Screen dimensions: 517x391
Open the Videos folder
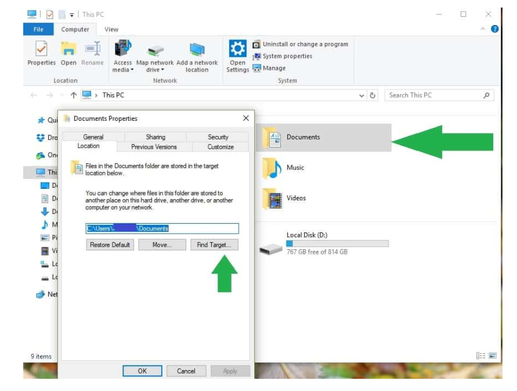point(297,198)
